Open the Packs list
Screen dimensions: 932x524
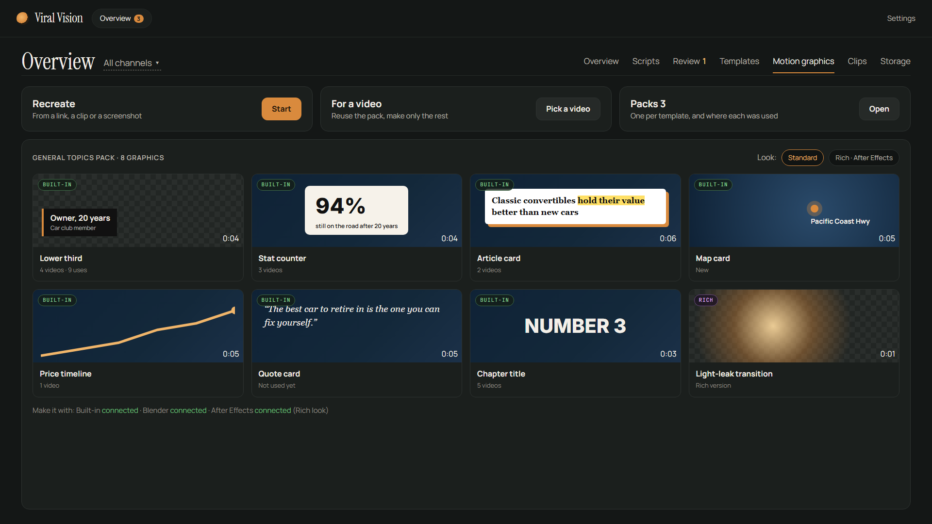point(879,109)
